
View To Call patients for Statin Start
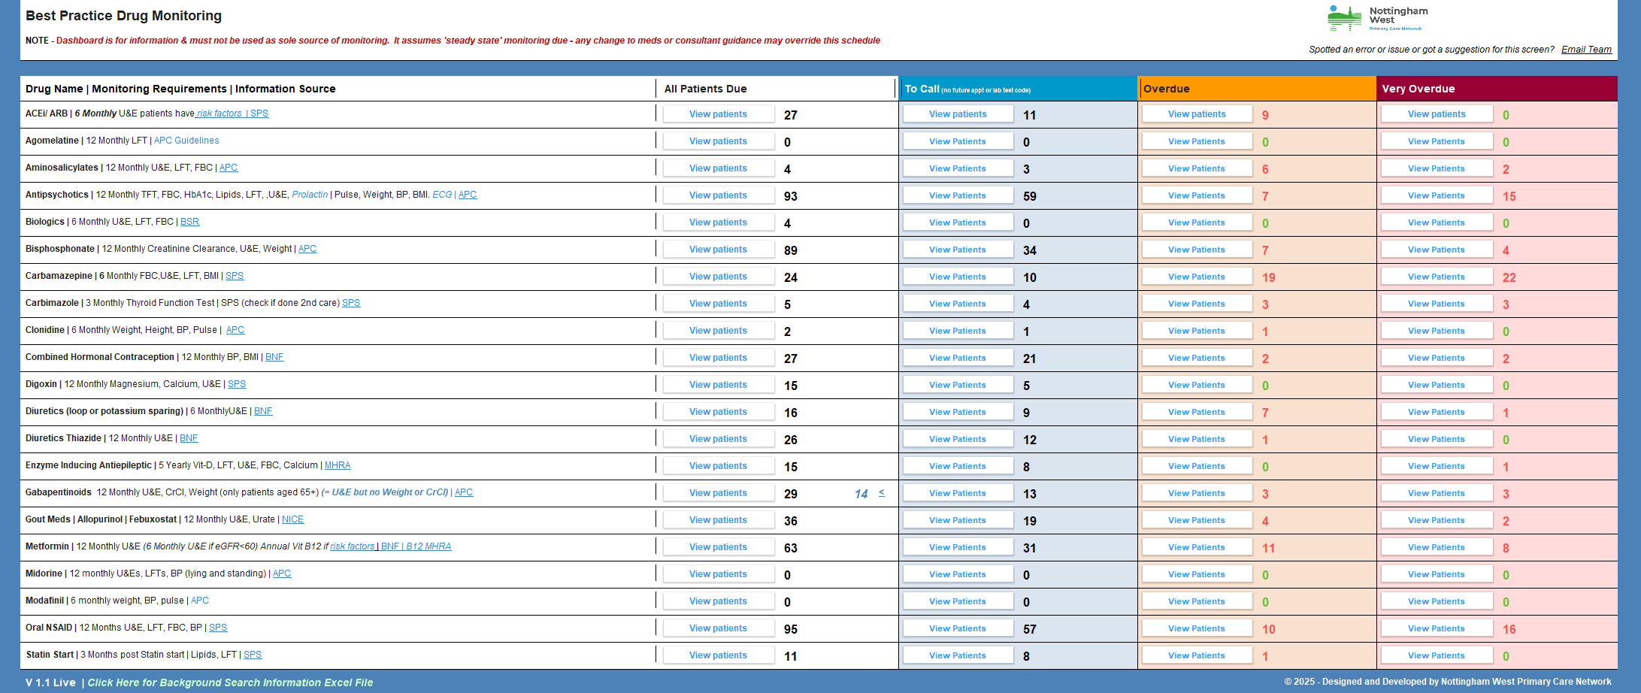tap(957, 655)
